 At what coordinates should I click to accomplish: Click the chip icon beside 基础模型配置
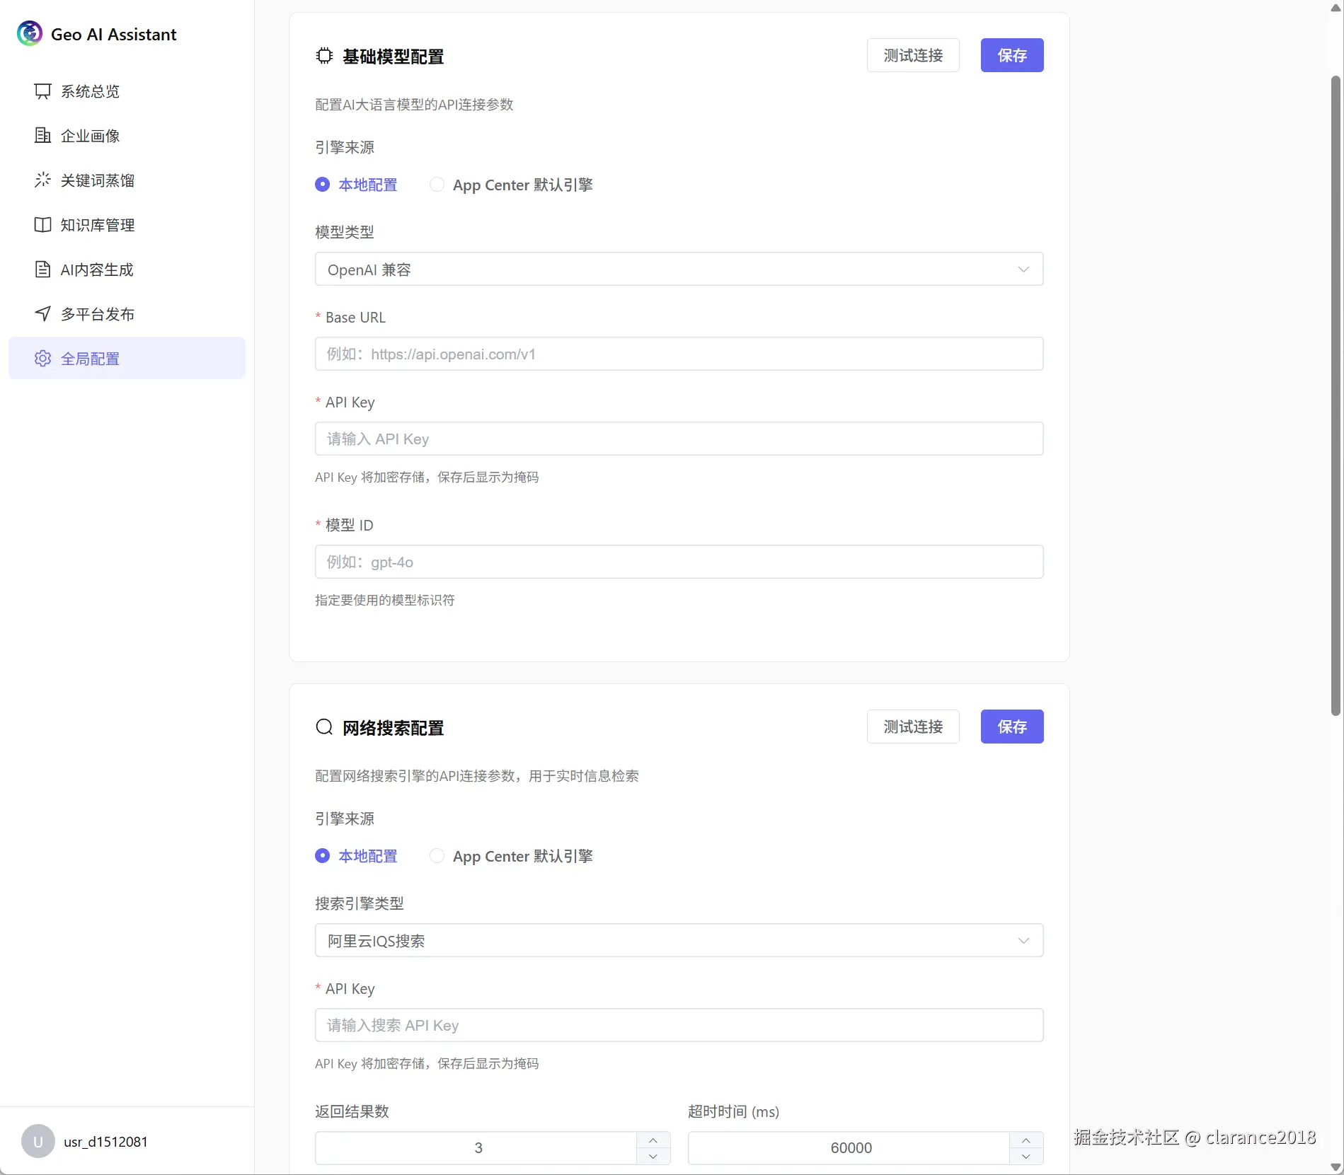324,56
